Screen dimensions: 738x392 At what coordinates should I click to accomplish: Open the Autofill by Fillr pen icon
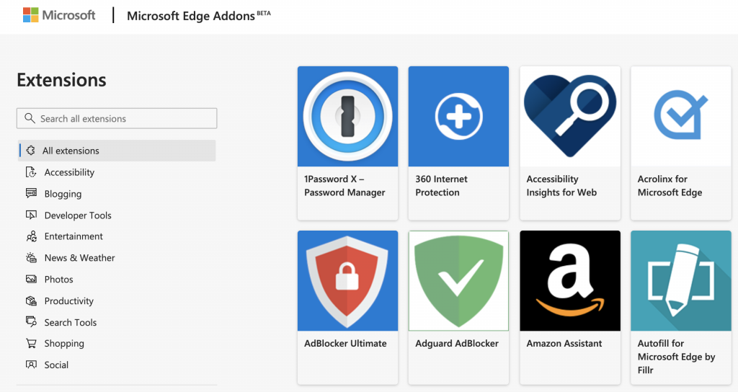tap(680, 280)
